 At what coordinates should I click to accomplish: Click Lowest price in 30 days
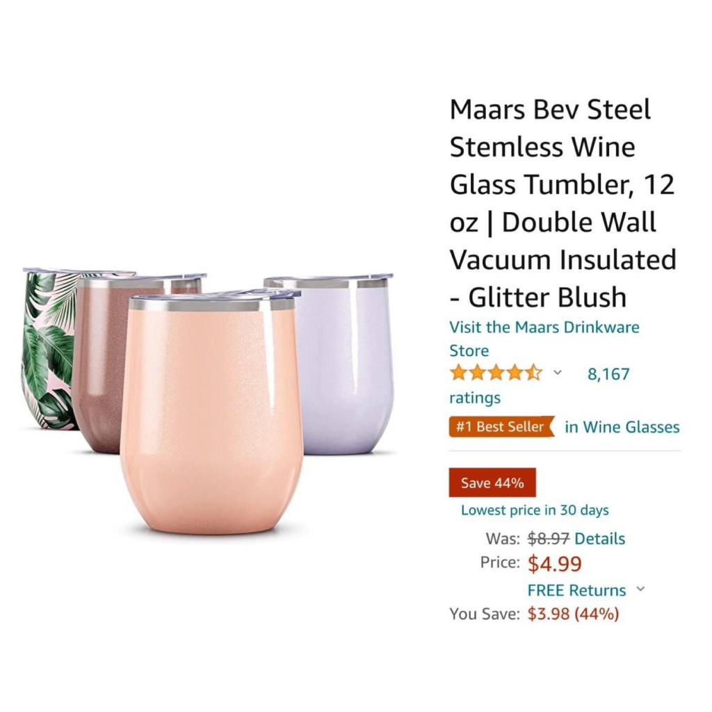535,510
